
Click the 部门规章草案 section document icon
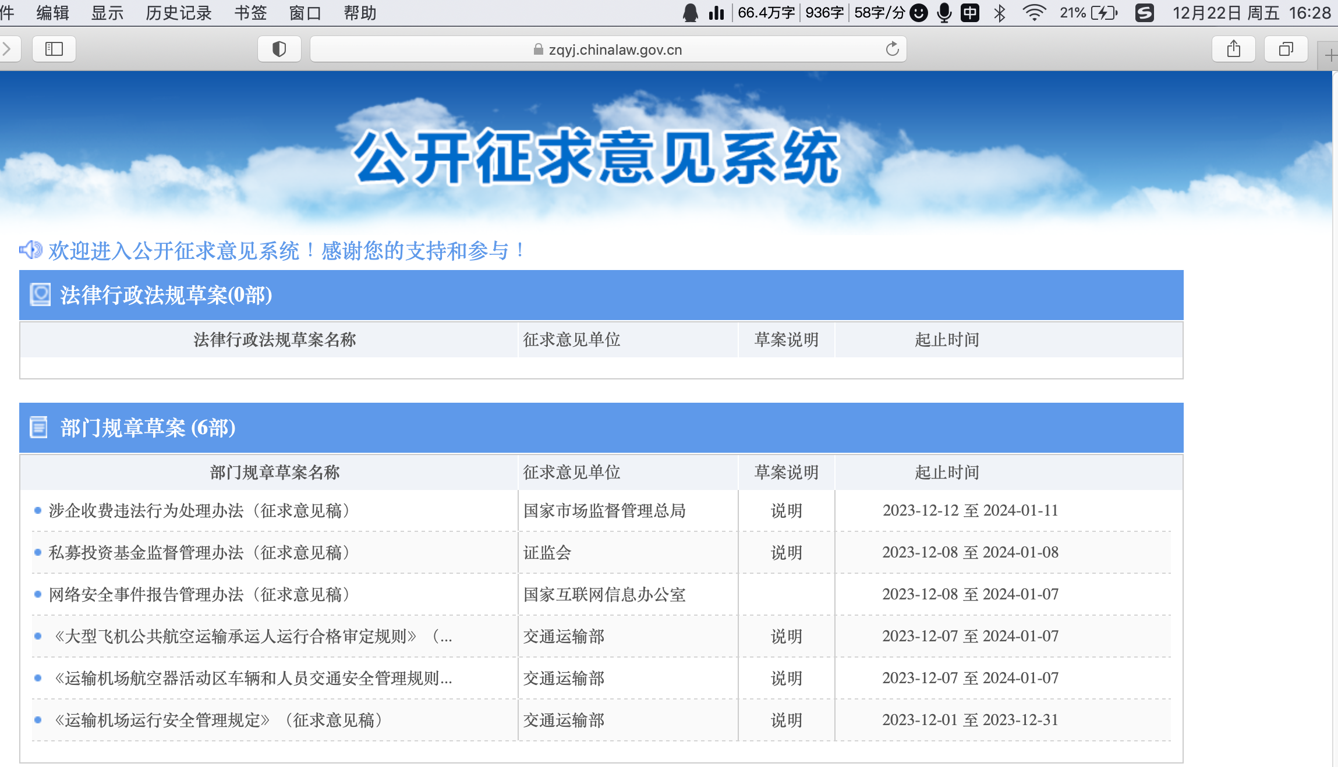(x=38, y=427)
